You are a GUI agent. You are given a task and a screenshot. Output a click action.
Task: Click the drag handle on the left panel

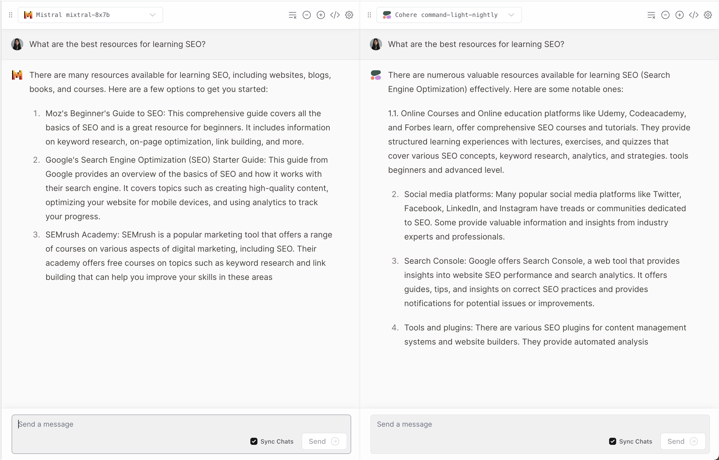click(x=10, y=15)
